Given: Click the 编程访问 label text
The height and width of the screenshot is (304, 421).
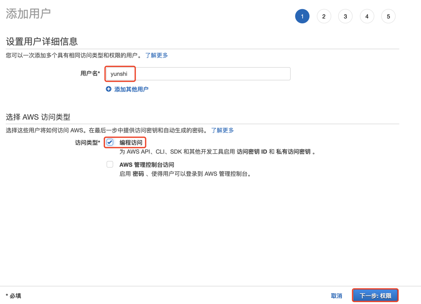Looking at the screenshot, I should click(131, 143).
